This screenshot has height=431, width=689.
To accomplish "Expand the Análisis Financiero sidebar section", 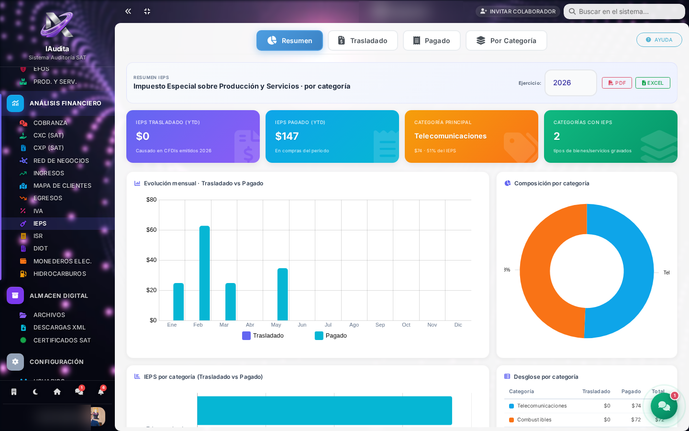I will pos(57,103).
